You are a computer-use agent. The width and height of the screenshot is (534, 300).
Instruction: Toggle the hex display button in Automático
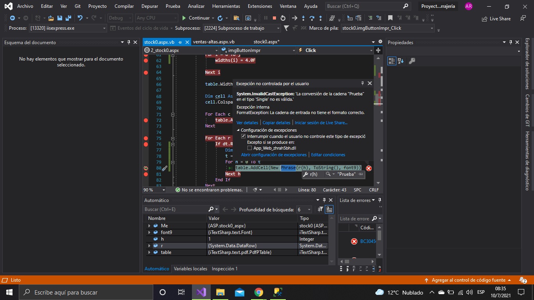(x=329, y=209)
